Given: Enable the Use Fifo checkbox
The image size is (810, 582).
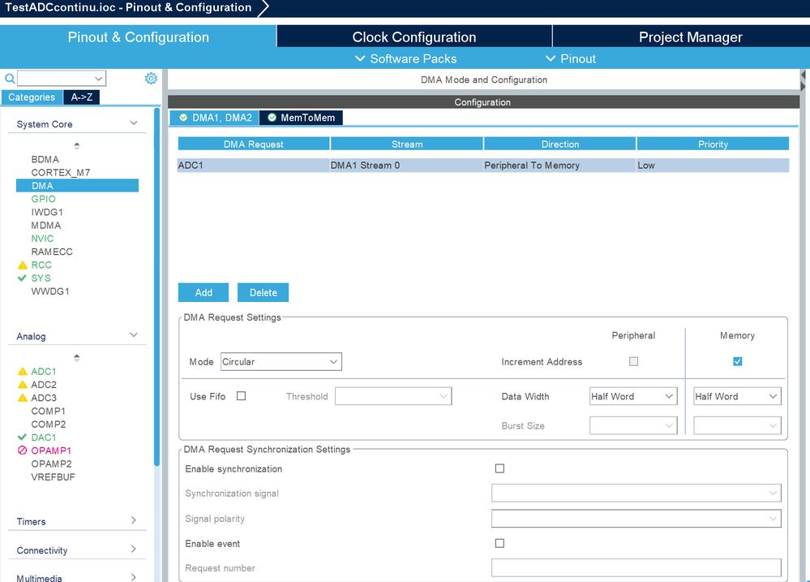Looking at the screenshot, I should (242, 396).
